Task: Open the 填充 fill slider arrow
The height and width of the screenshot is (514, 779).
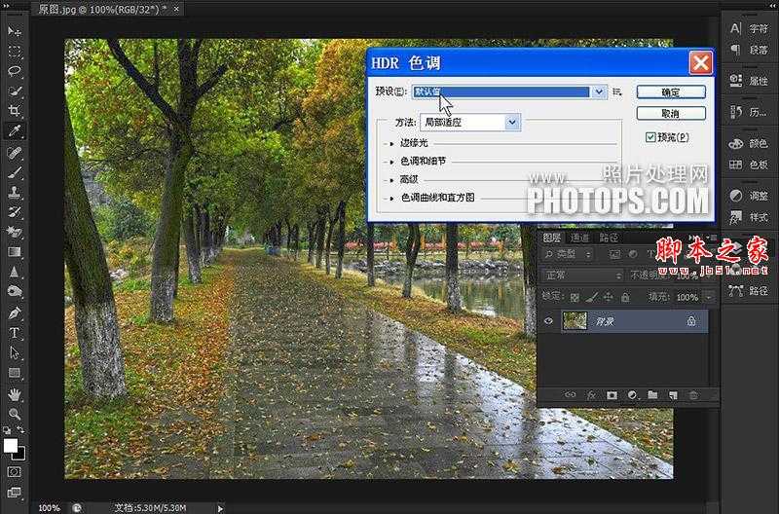Action: pos(709,297)
